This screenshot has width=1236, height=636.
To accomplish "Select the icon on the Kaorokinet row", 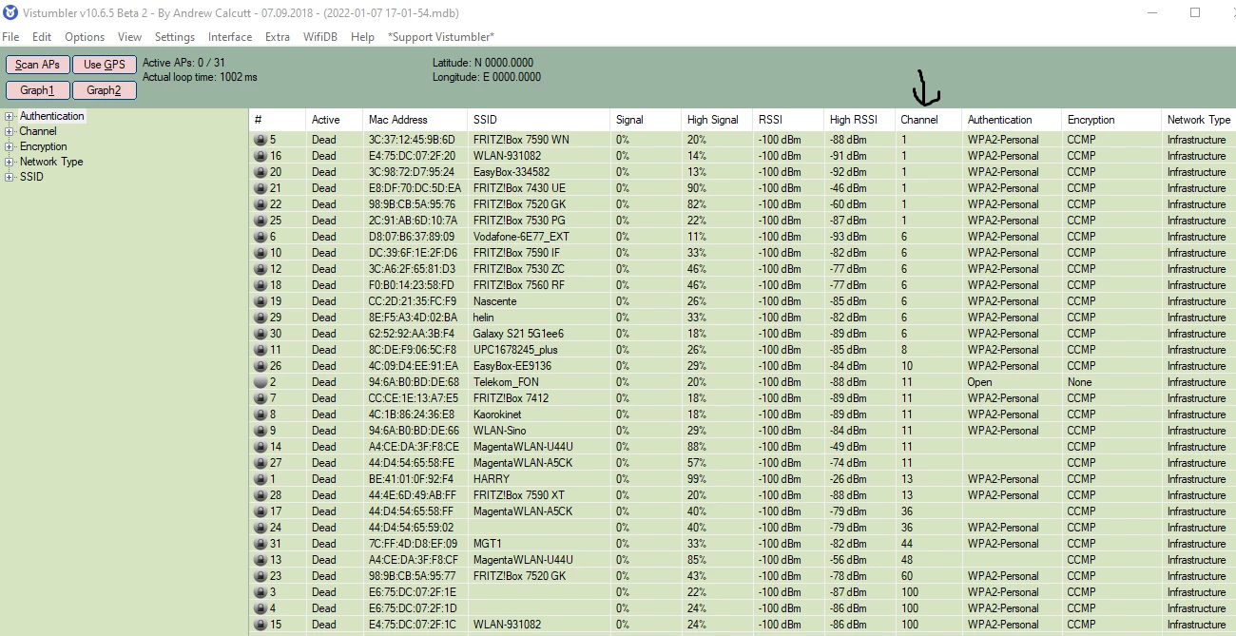I will pos(260,414).
